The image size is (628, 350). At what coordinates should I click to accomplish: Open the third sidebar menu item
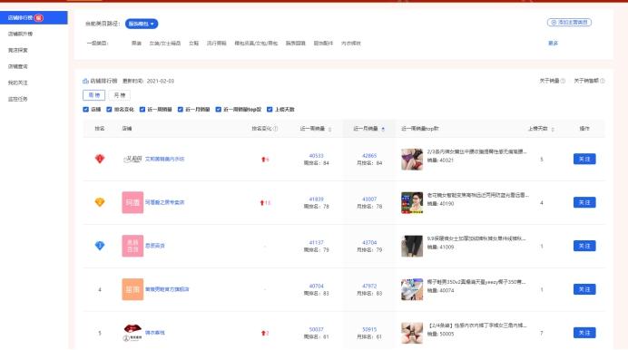tap(18, 50)
